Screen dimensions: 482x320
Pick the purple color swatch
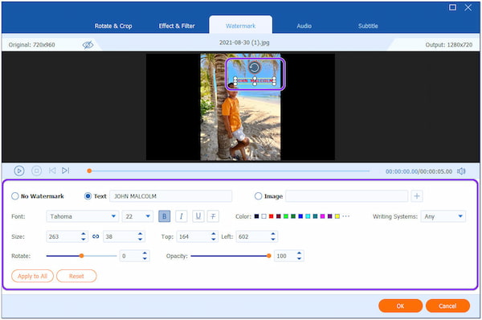(330, 216)
